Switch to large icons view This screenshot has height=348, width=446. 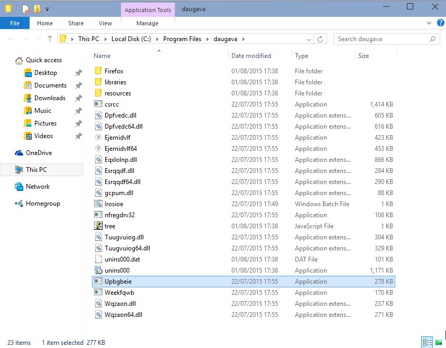[x=438, y=343]
